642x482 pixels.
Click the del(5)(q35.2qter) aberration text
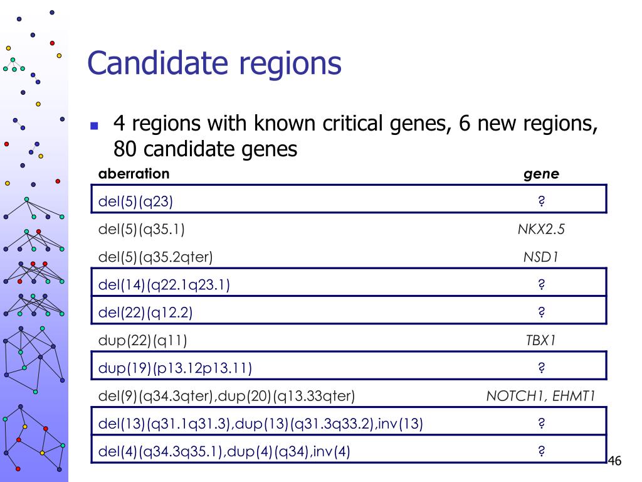pyautogui.click(x=155, y=257)
